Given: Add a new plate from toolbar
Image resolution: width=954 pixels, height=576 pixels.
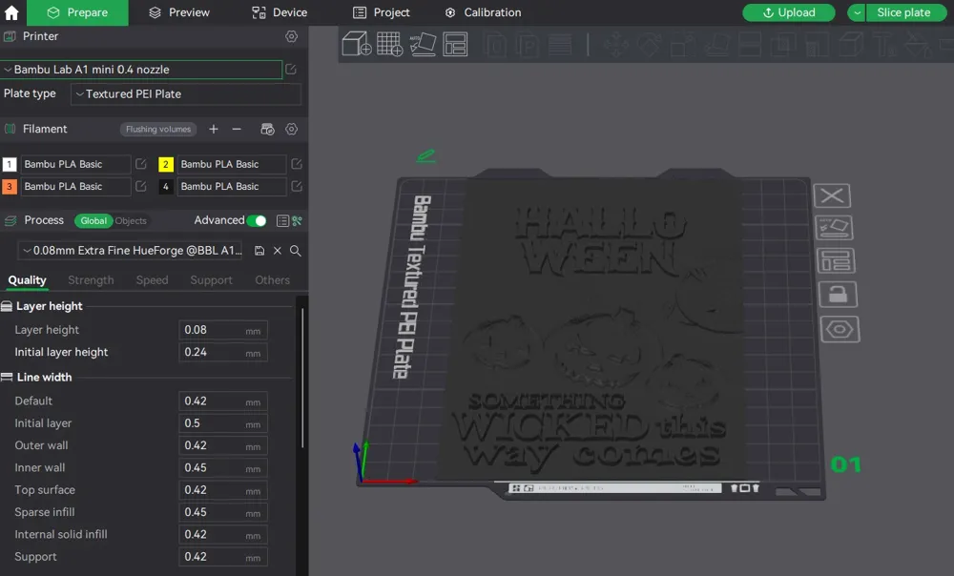Looking at the screenshot, I should 390,44.
